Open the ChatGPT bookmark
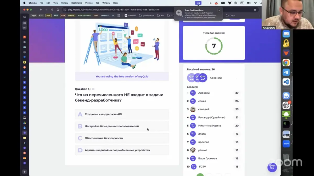This screenshot has width=314, height=176. click(x=130, y=15)
